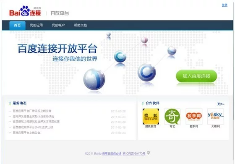Open news headline beside date 2011-03-20
This screenshot has width=235, height=164.
[36, 122]
